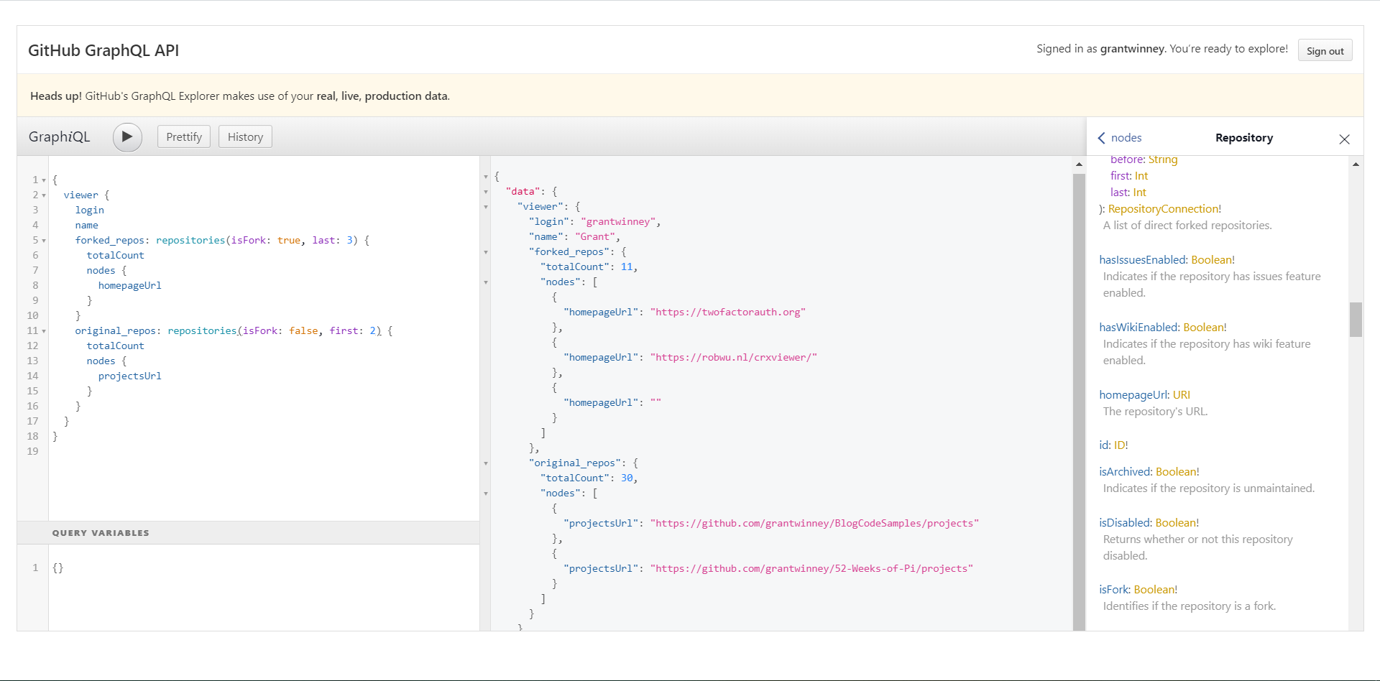Collapse "nodes" array under original_repos in results
The image size is (1380, 681).
coord(486,494)
